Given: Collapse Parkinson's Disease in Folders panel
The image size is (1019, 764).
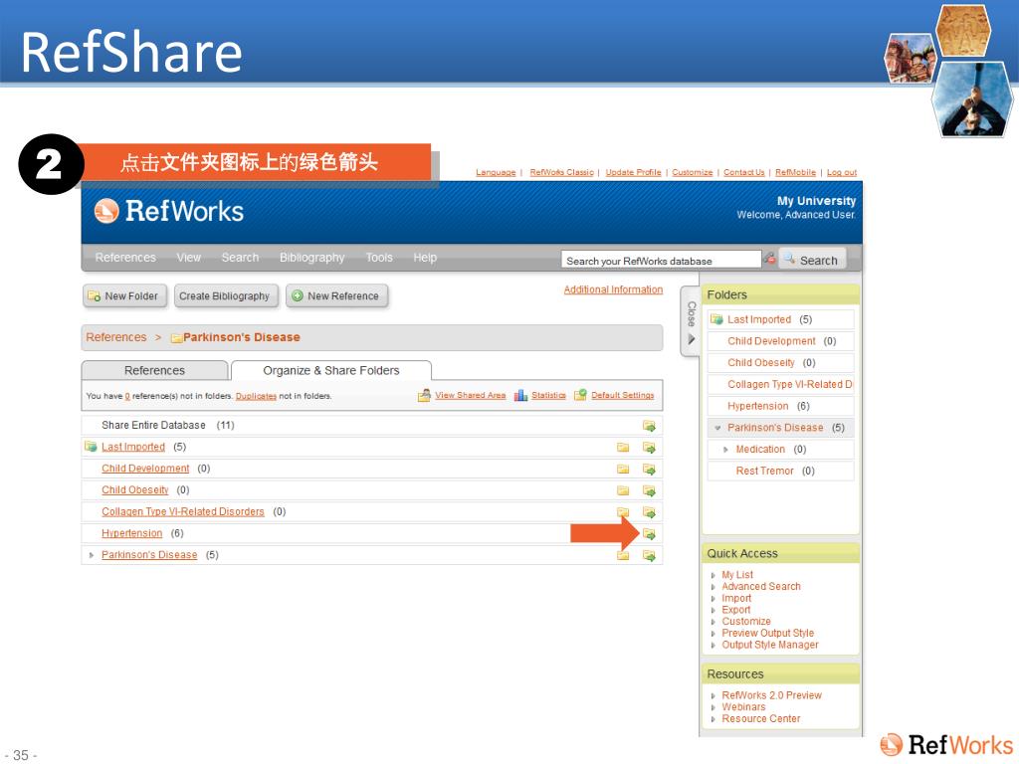Looking at the screenshot, I should click(x=717, y=428).
